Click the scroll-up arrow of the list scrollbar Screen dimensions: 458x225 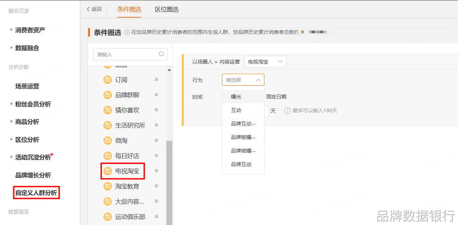click(x=170, y=70)
